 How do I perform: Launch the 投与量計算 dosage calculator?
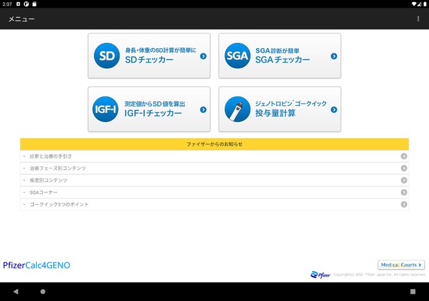coord(280,109)
